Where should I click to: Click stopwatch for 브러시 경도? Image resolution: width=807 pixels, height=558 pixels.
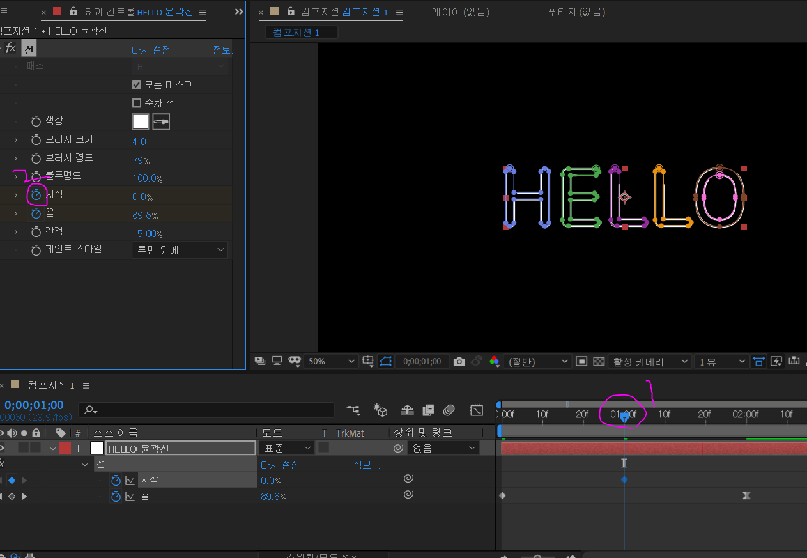tap(36, 158)
